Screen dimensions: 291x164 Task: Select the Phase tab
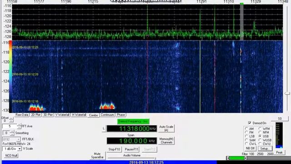[121, 115]
